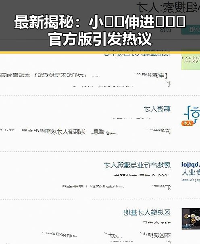Click the mirrored 小组搜索:人才 heading

point(168,7)
